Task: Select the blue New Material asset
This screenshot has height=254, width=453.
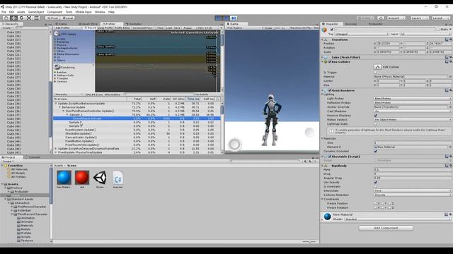Action: click(64, 177)
